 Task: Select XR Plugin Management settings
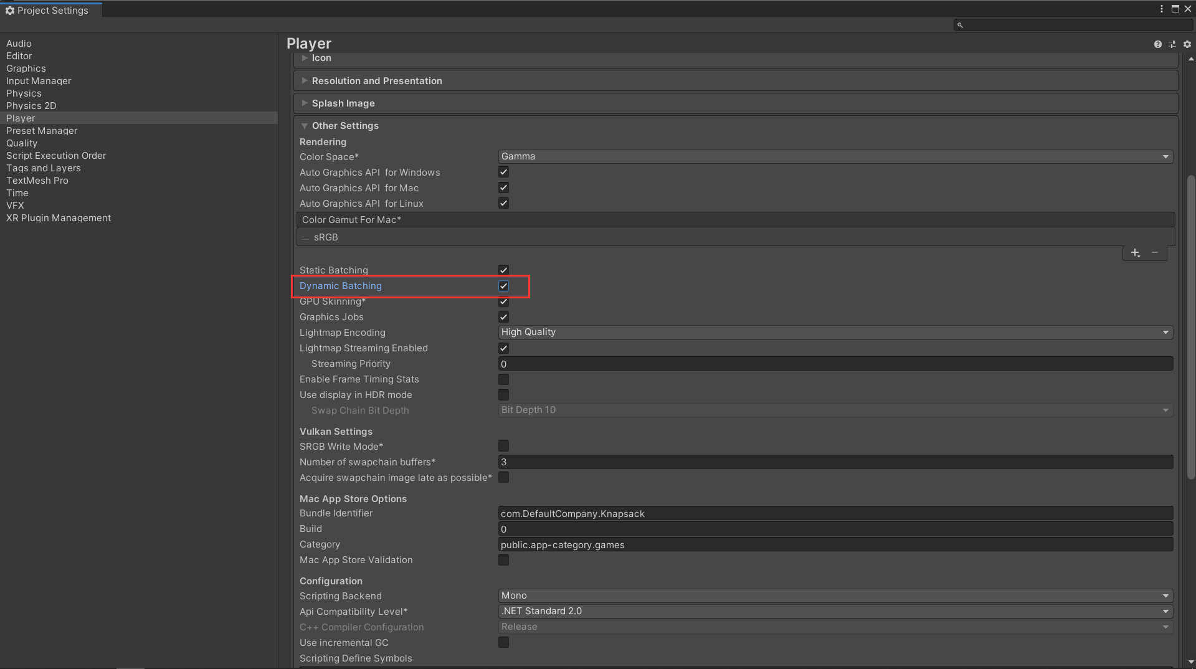click(x=58, y=217)
